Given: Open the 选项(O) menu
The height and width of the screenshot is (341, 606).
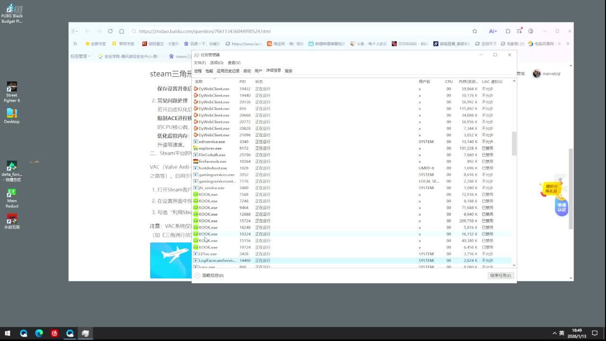Looking at the screenshot, I should pos(217,63).
